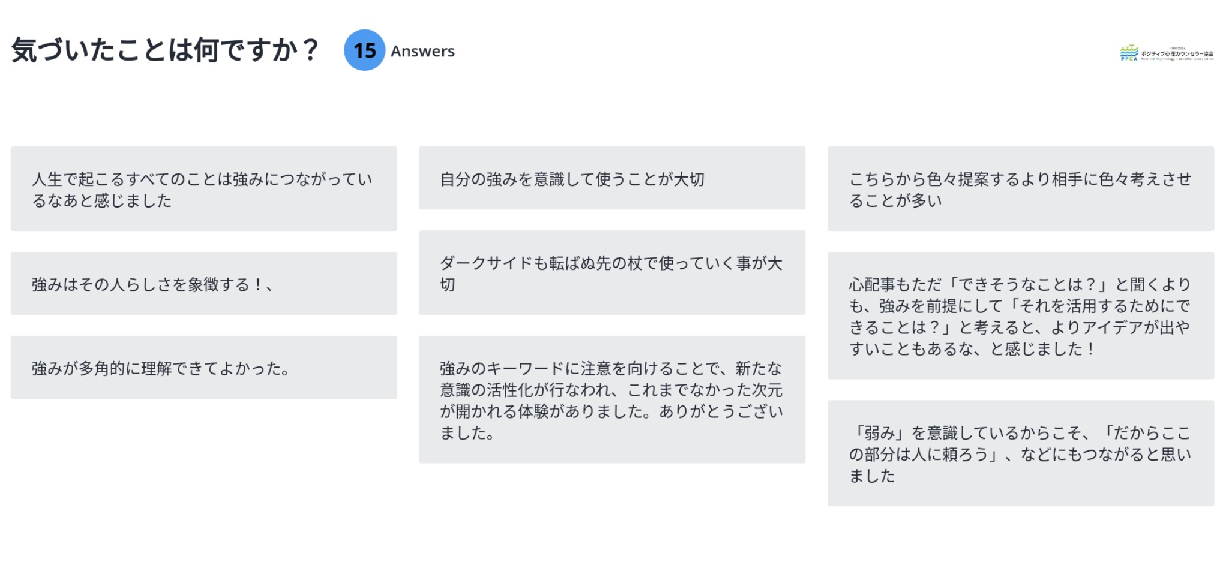Image resolution: width=1232 pixels, height=571 pixels.
Task: Open the こちらから色々提案する answer card
Action: tap(1020, 189)
